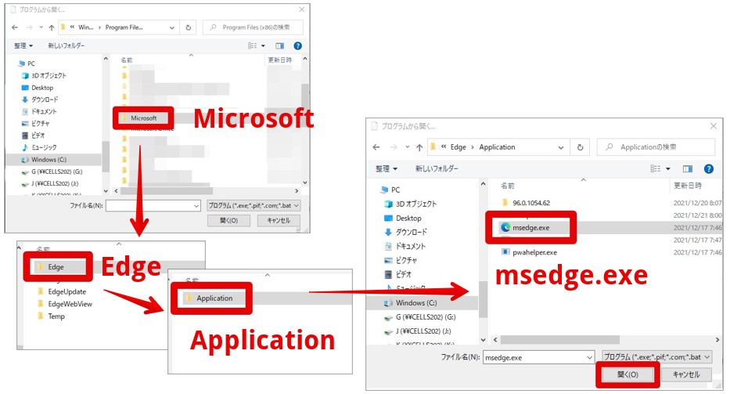Click Cancel in the Application dialog
The image size is (730, 394).
click(x=686, y=374)
